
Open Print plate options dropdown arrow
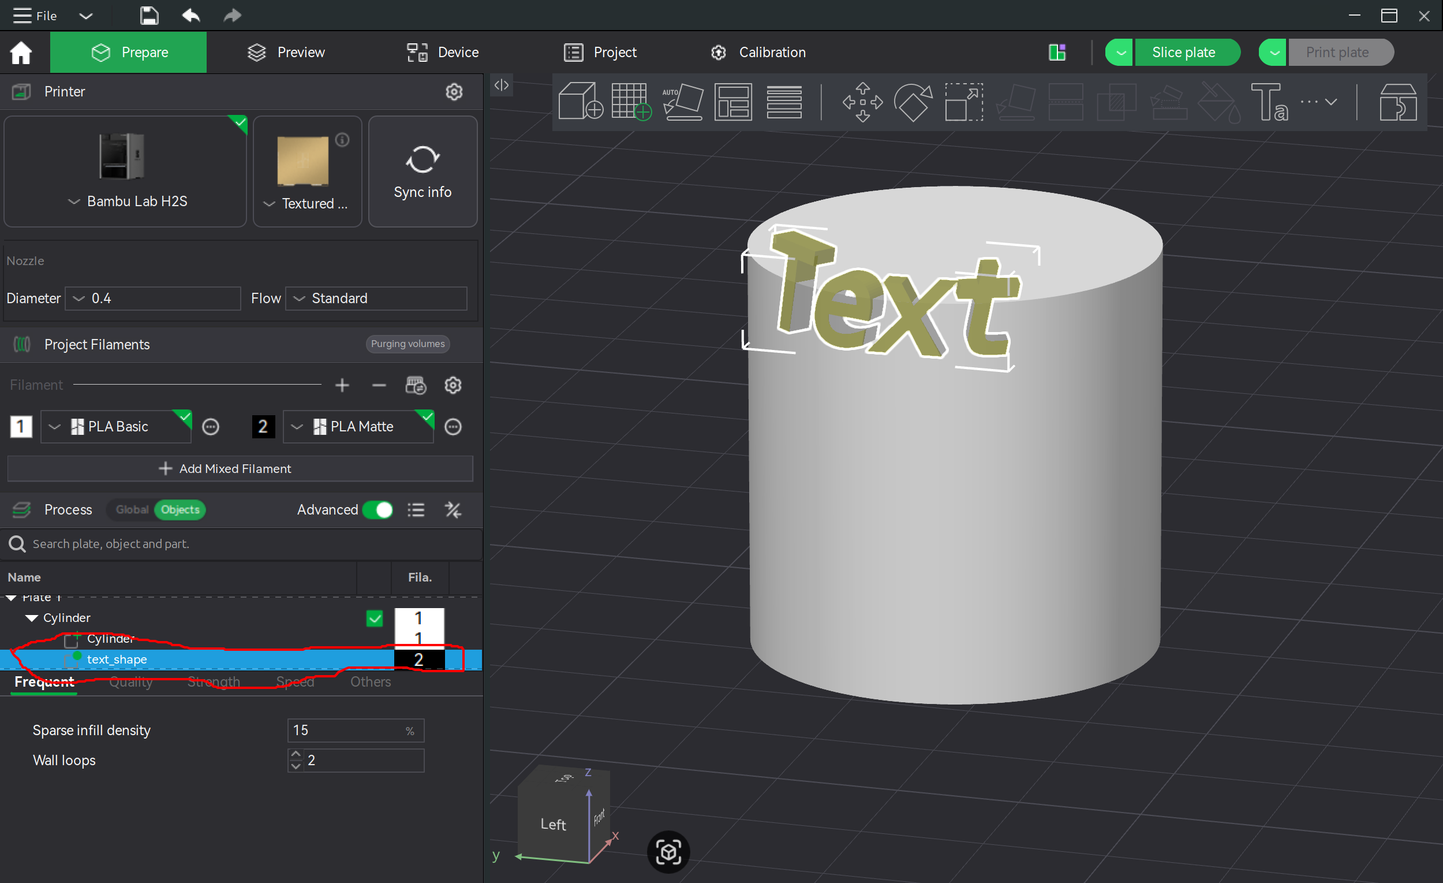click(x=1274, y=53)
